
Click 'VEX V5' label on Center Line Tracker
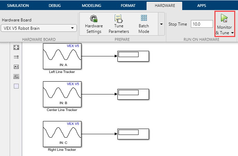point(73,84)
